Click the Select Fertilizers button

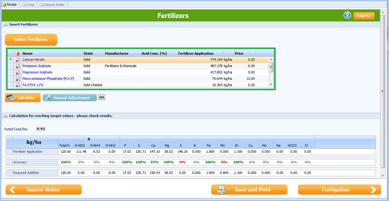point(31,40)
